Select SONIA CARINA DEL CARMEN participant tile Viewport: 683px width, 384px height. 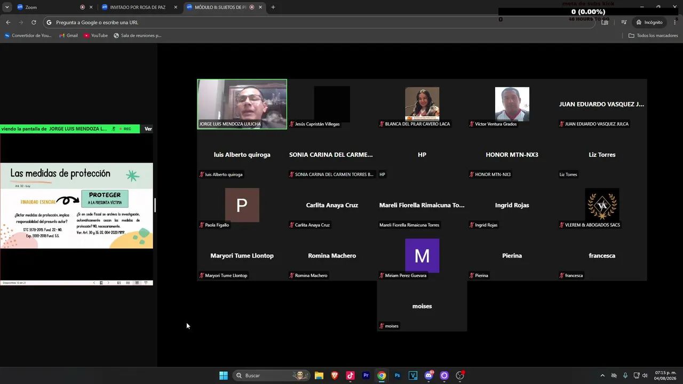pyautogui.click(x=332, y=155)
